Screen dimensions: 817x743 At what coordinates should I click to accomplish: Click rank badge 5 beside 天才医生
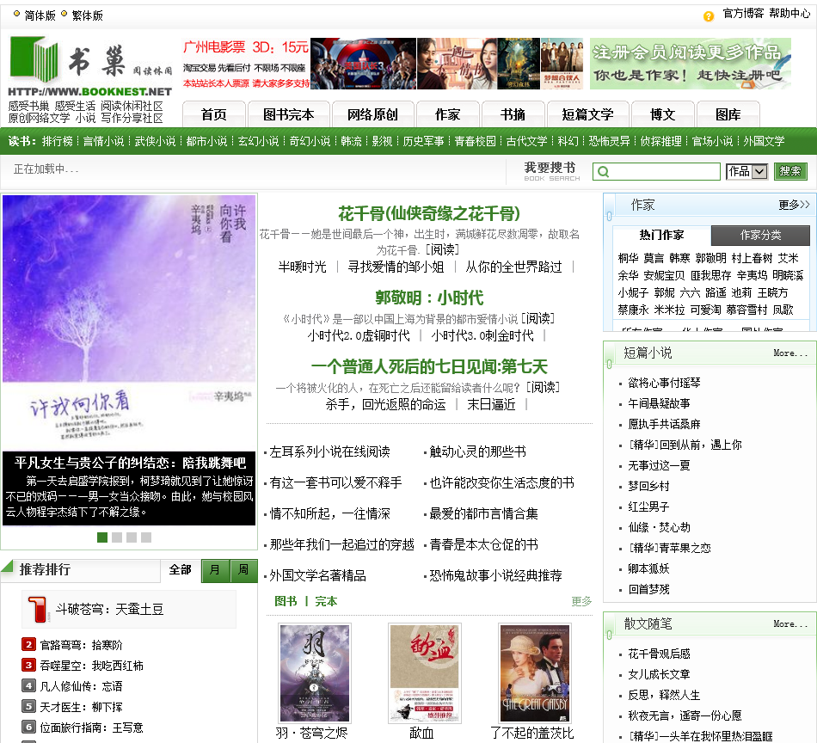coord(28,707)
